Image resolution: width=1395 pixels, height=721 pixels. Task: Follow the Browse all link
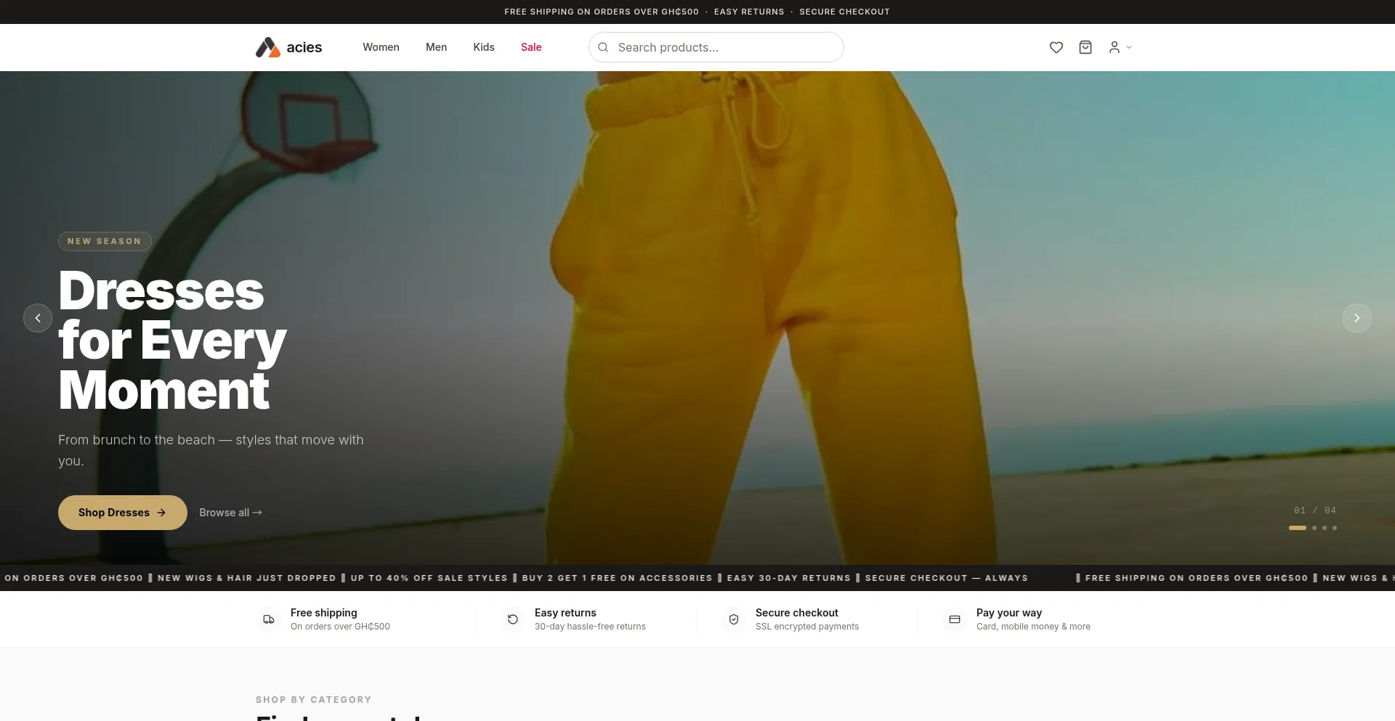(230, 513)
